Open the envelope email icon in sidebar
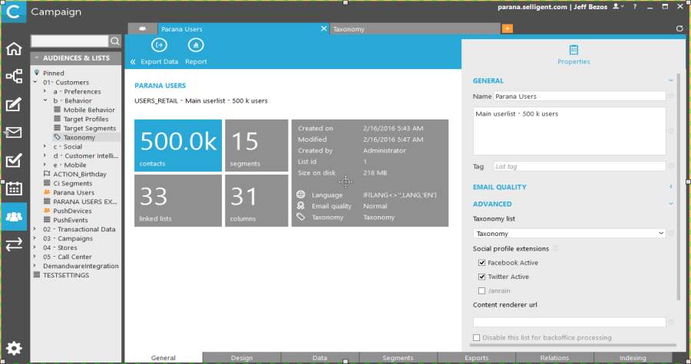 pyautogui.click(x=14, y=133)
